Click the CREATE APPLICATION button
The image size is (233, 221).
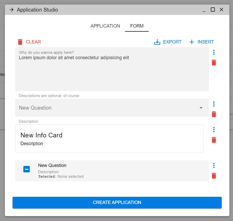117,202
